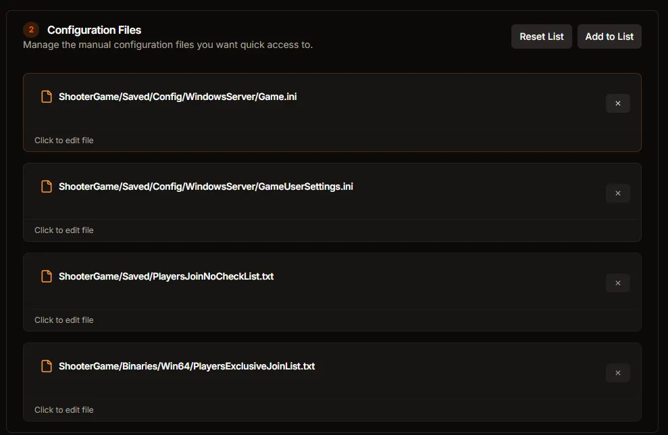Click the file icon beside Game.ini

46,96
